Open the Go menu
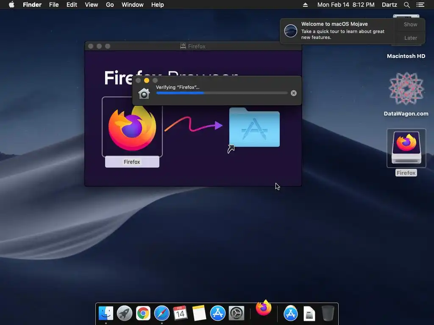This screenshot has width=434, height=325. coord(110,5)
